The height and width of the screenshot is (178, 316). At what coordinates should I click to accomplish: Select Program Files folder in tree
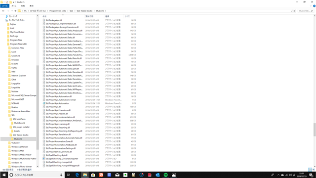[x=16, y=40]
